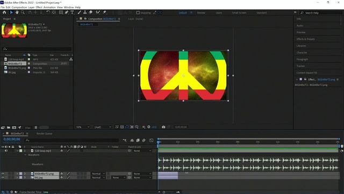Open the Layer menu
The image size is (344, 194).
(31, 7)
